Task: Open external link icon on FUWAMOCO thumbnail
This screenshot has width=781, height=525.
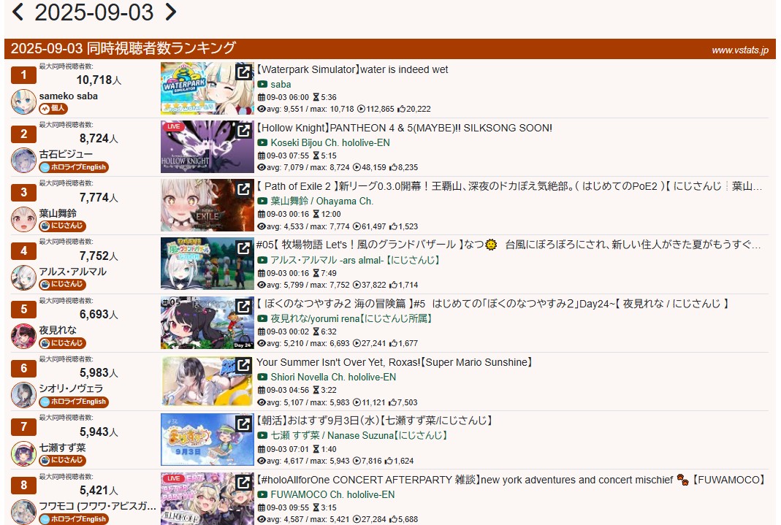Action: coord(243,482)
